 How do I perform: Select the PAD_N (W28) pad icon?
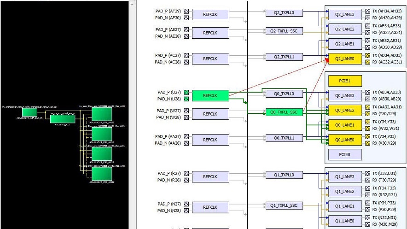[x=186, y=117]
